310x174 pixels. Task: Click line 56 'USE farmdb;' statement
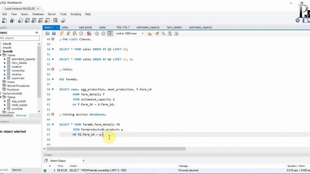pyautogui.click(x=68, y=79)
